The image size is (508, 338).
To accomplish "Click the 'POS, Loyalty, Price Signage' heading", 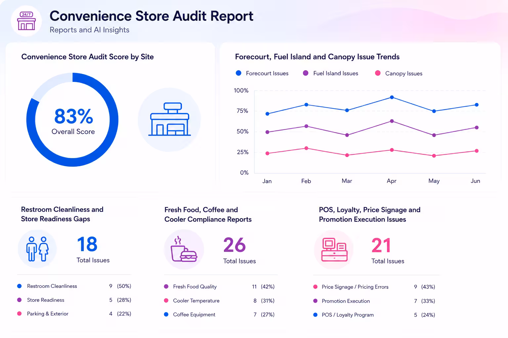I will click(369, 215).
